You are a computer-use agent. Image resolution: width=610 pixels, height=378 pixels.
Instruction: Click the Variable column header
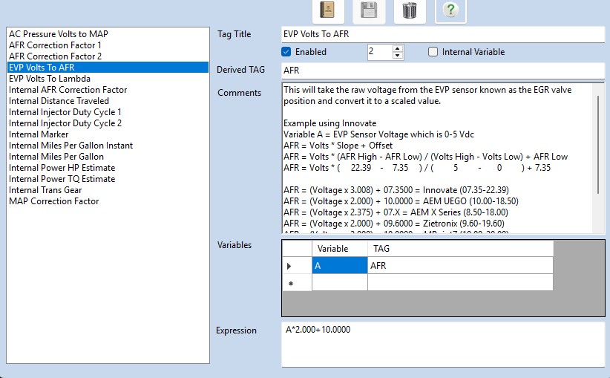click(340, 249)
